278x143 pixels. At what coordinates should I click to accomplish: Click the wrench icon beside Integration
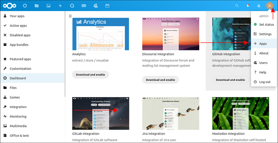[x=5, y=107]
